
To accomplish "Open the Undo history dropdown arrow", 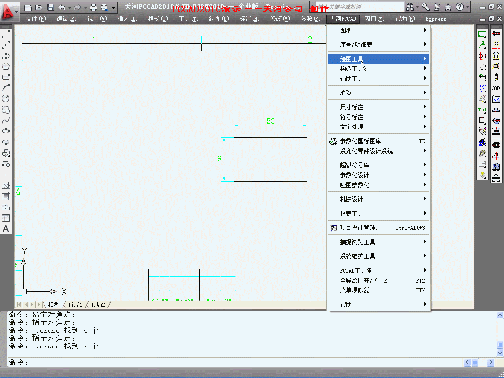I will [69, 7].
